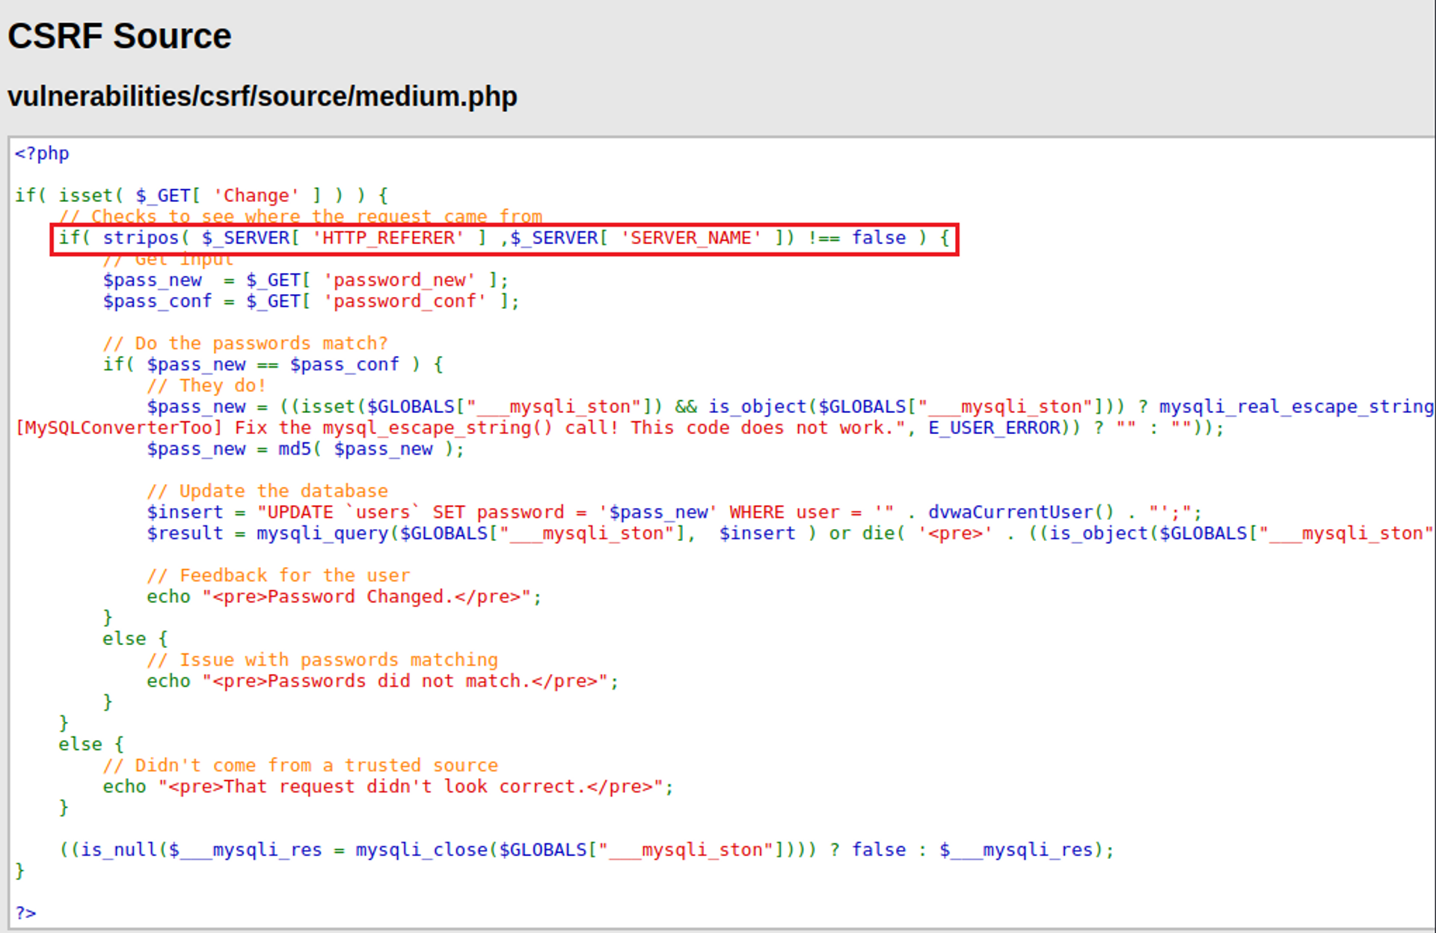Click the echo 'Password Changed.' line

(343, 596)
